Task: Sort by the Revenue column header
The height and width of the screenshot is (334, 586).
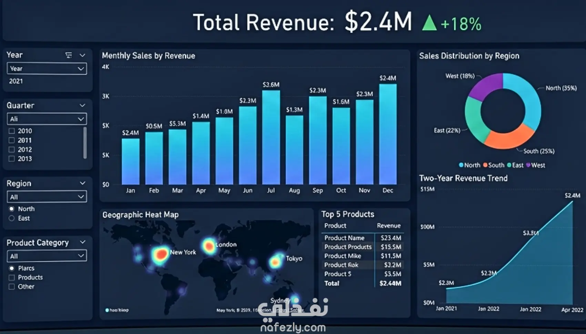Action: pos(388,226)
